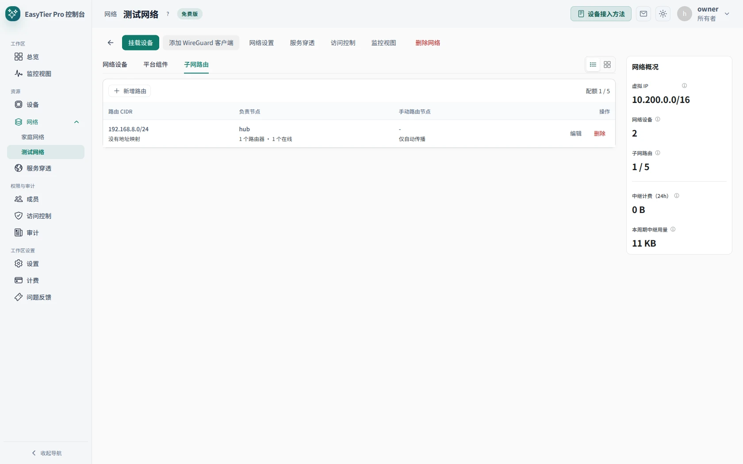
Task: Click 添加 WireGuard 客户端 button
Action: coord(201,43)
